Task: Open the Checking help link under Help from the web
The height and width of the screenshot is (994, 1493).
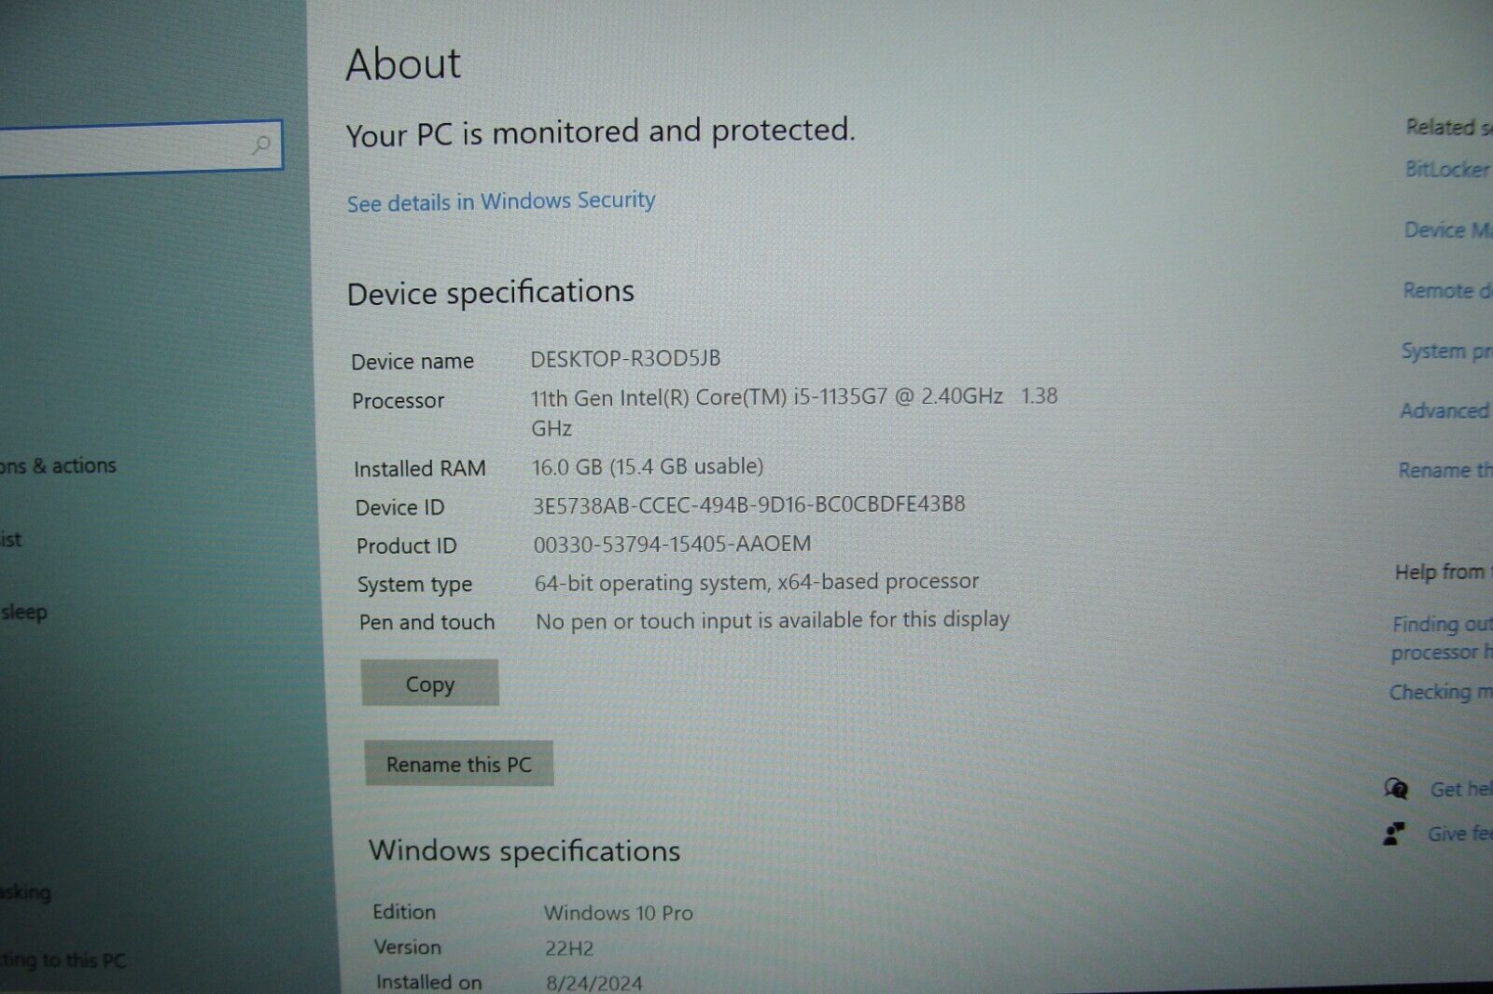Action: pos(1441,692)
